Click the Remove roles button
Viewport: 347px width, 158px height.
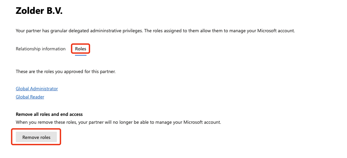pos(36,137)
